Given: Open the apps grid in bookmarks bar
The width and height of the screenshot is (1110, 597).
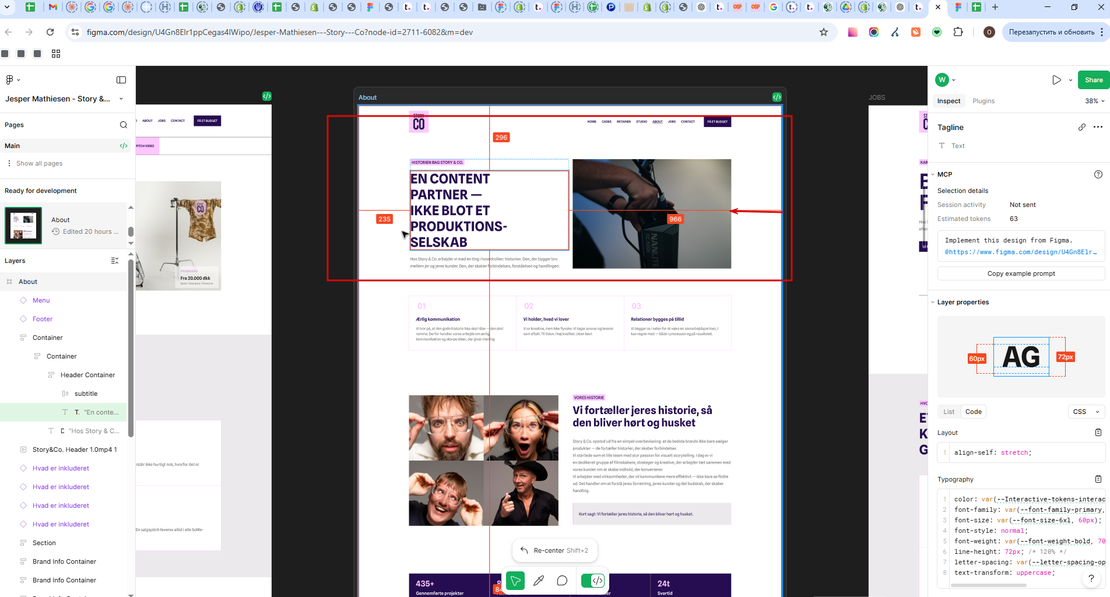Looking at the screenshot, I should (56, 54).
